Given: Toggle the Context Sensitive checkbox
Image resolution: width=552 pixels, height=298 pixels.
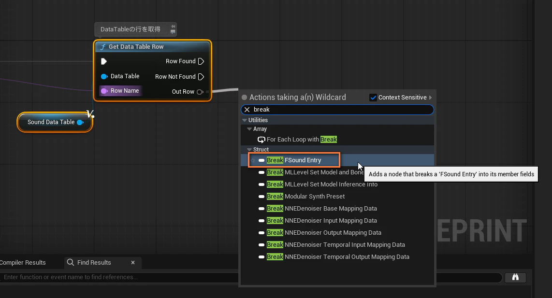Looking at the screenshot, I should (373, 98).
